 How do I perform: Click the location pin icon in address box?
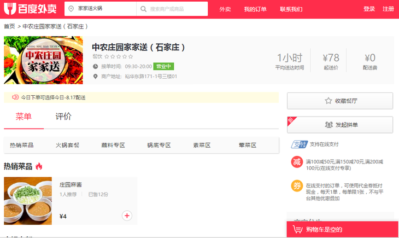coord(71,9)
